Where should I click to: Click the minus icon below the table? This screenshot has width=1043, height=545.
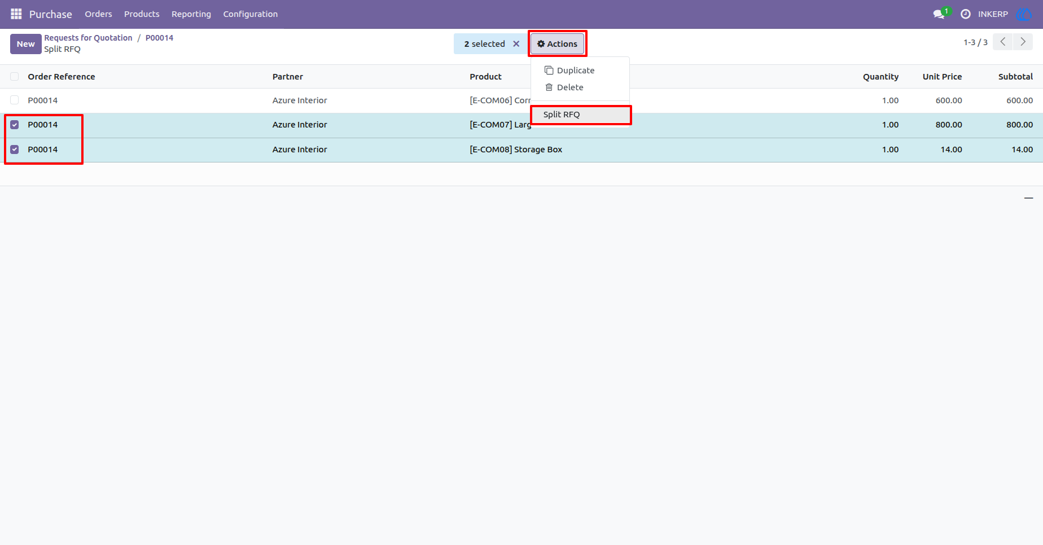(1028, 198)
